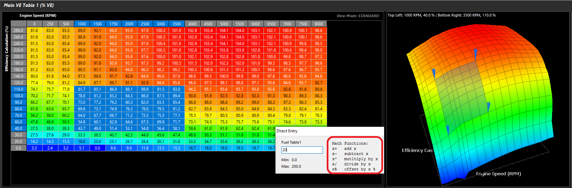Click cell 37.5 in the 40.0 row
Viewport: 572px width, 188px height.
[34, 128]
